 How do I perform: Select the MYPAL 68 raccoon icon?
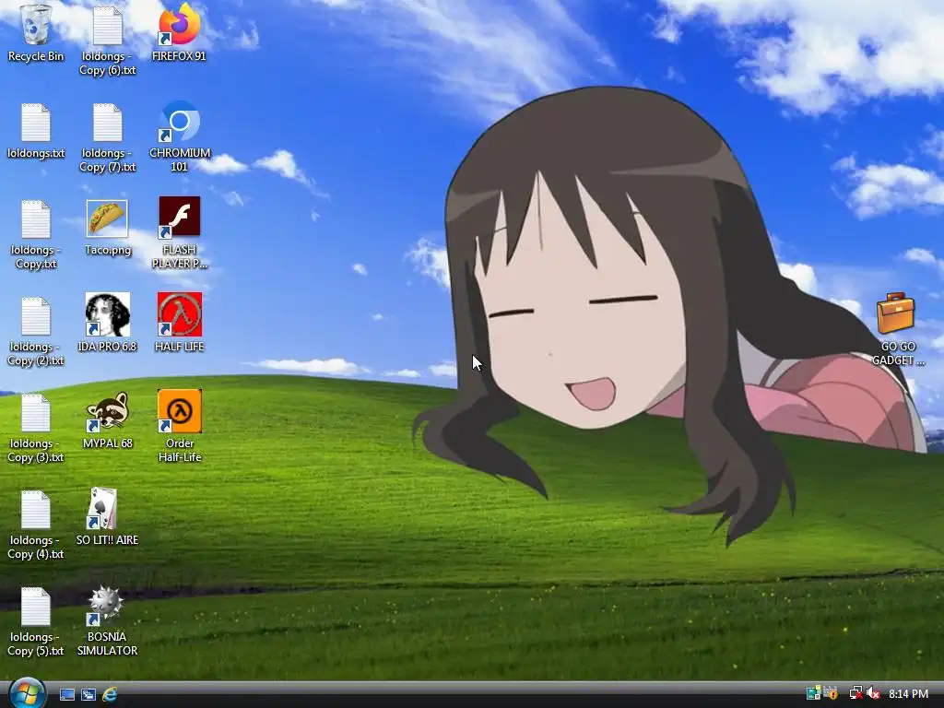[107, 419]
